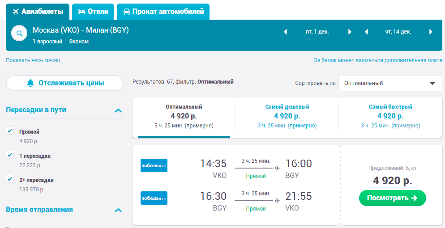Uncheck the 2+ пересадки checkbox
Viewport: 445px width, 228px height.
(x=10, y=179)
